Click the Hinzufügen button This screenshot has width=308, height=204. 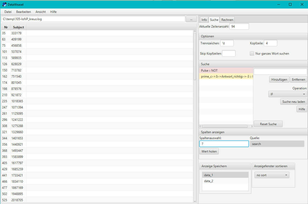[279, 80]
